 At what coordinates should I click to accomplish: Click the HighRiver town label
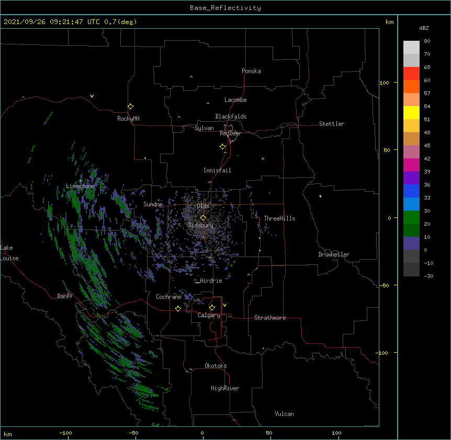(x=225, y=388)
